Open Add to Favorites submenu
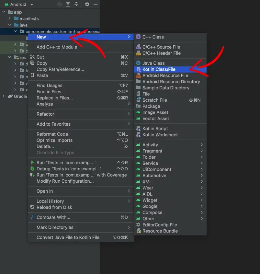260x274 pixels. pos(81,124)
